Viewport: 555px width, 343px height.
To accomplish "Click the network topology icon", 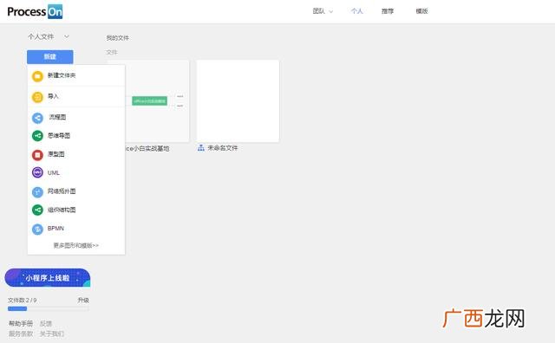I will (37, 191).
